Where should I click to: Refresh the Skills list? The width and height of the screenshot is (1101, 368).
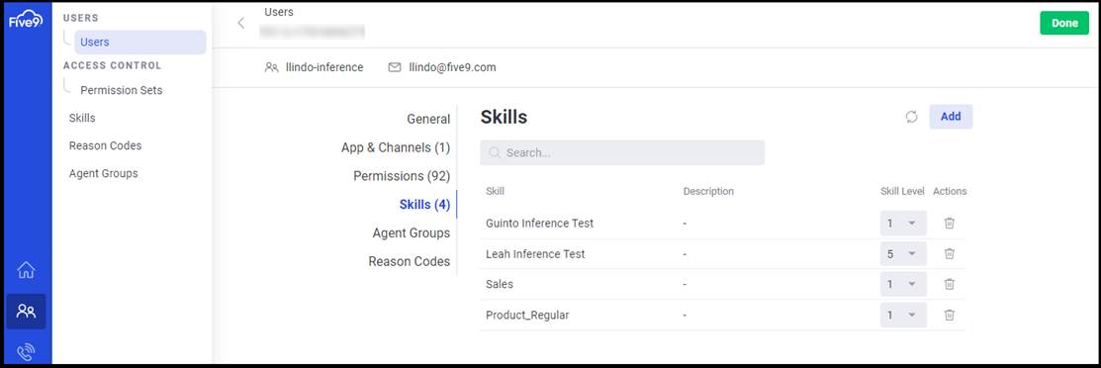[x=911, y=117]
